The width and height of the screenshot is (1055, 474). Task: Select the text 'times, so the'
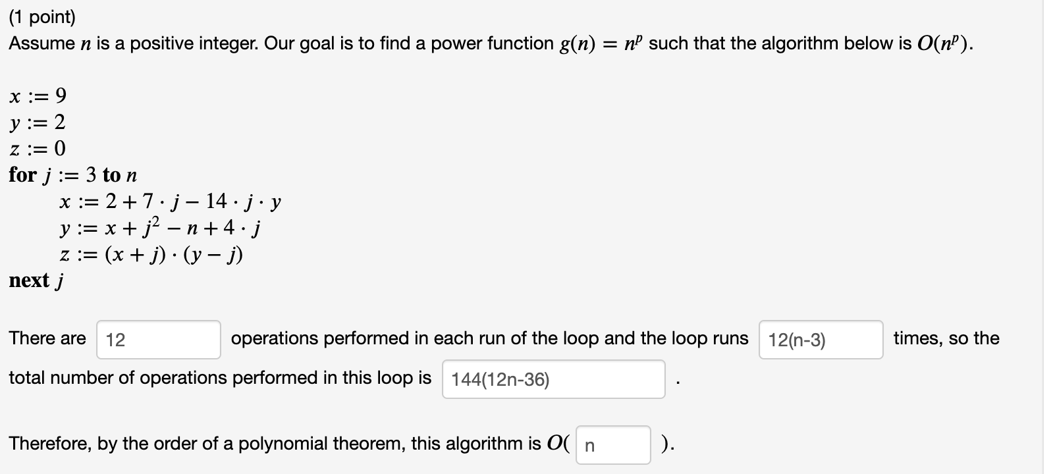coord(946,338)
